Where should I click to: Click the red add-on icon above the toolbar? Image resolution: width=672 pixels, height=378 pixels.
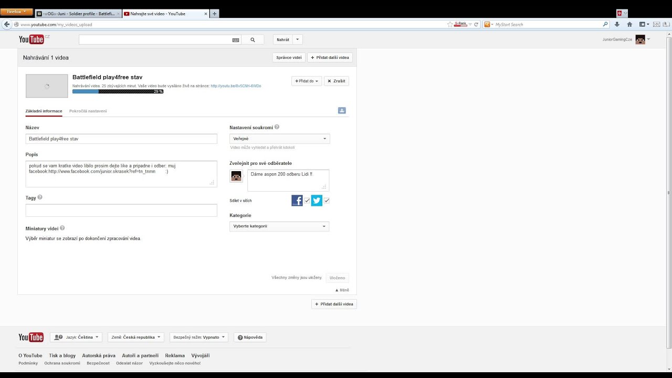pyautogui.click(x=619, y=13)
